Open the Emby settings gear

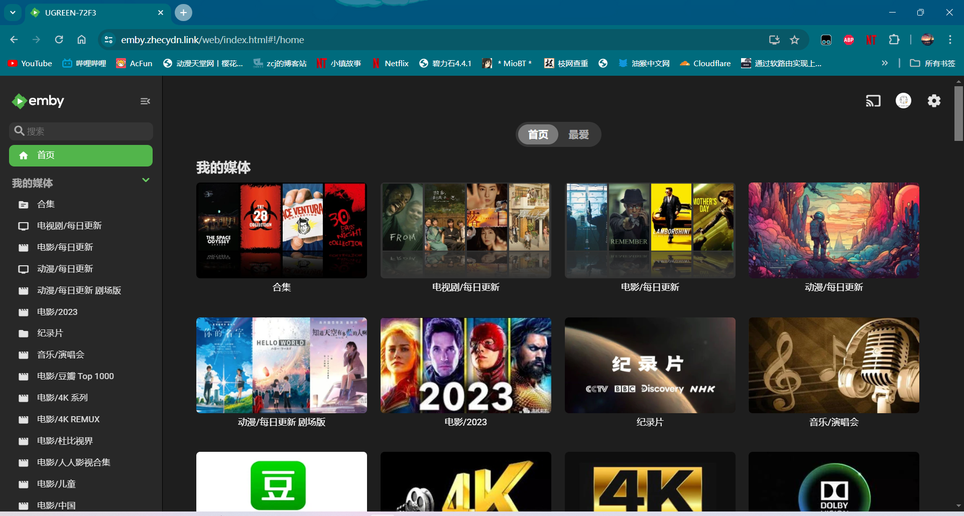click(x=934, y=101)
